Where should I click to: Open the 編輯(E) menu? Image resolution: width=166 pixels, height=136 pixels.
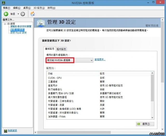(17, 8)
